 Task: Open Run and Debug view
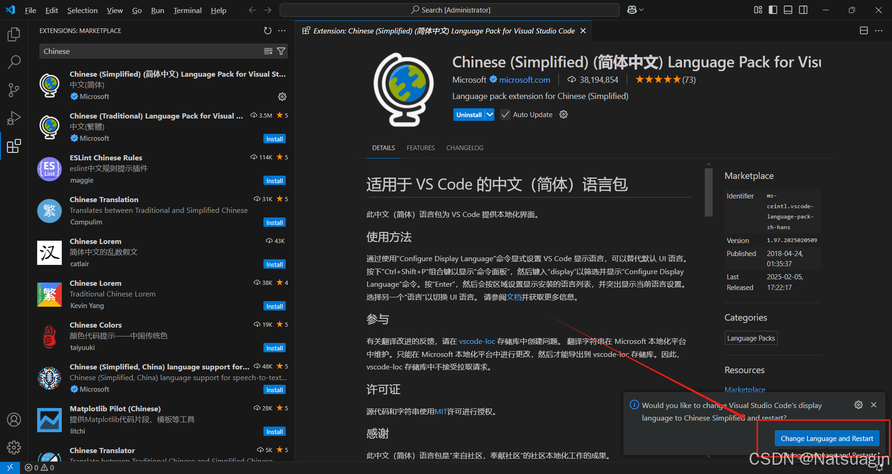(x=14, y=118)
